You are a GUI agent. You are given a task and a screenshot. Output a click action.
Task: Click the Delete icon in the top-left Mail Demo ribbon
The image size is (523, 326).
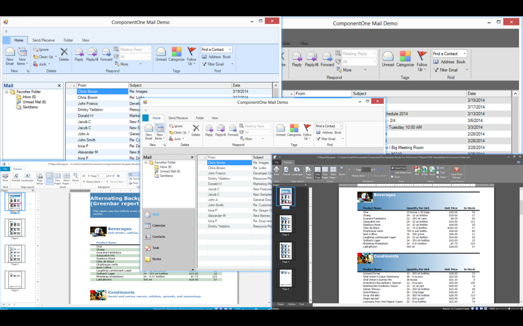tap(64, 55)
